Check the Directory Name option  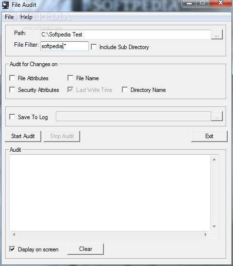125,90
